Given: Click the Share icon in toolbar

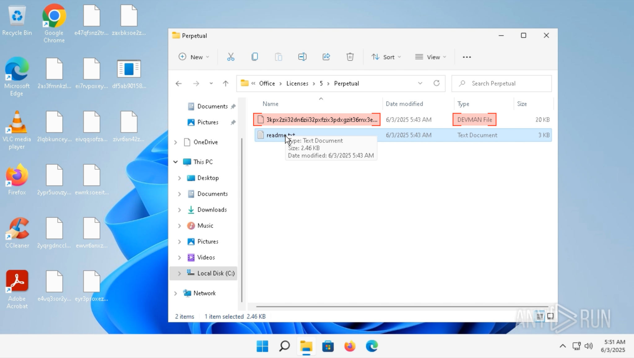Looking at the screenshot, I should point(326,57).
